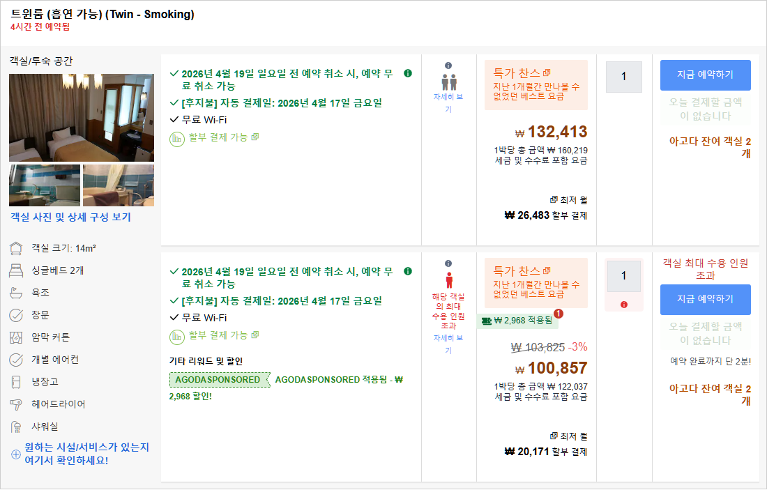Click the green installment payment (할부) icon
Image resolution: width=767 pixels, height=490 pixels.
(176, 138)
